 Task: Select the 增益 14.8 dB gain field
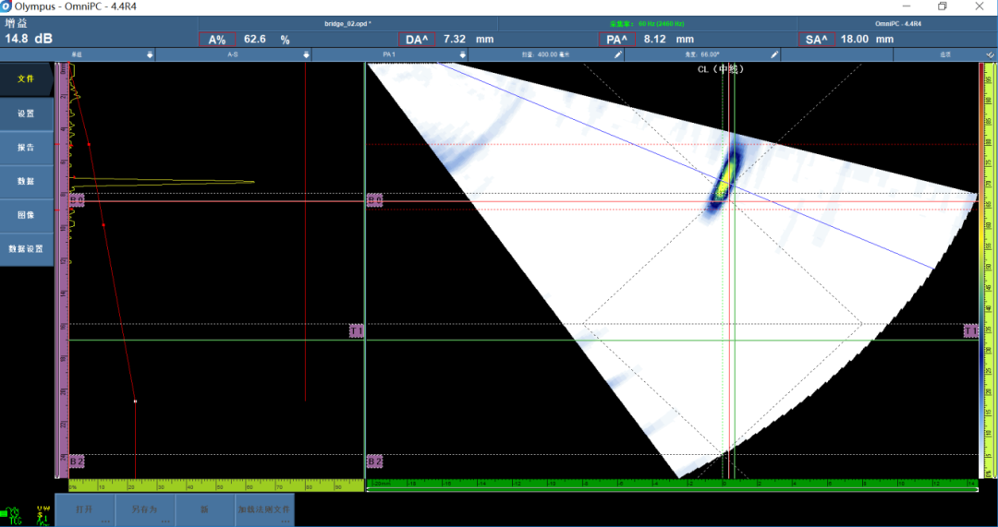30,31
